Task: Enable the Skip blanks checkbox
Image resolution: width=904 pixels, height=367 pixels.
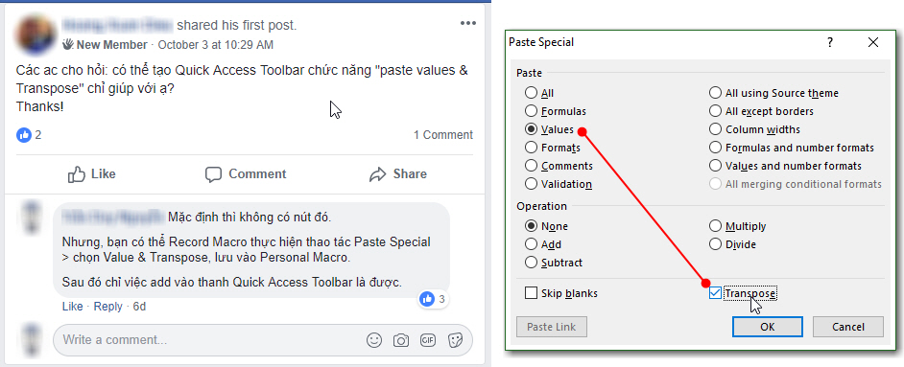Action: tap(531, 293)
